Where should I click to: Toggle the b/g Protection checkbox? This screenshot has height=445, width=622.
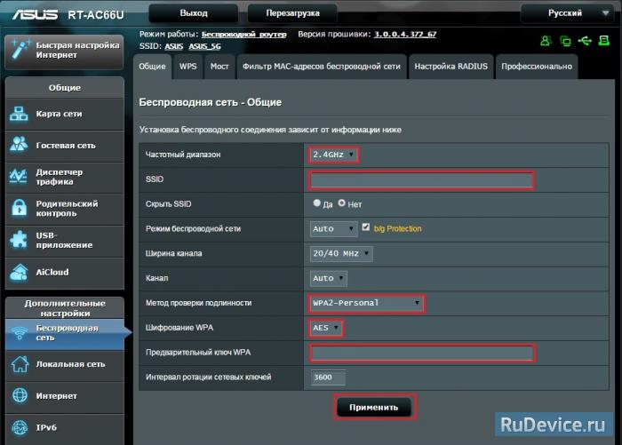366,227
